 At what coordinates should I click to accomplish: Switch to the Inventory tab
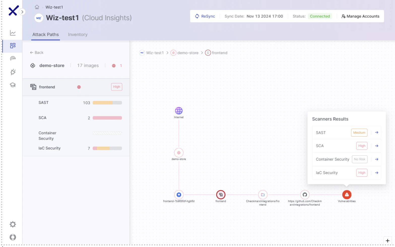point(78,35)
